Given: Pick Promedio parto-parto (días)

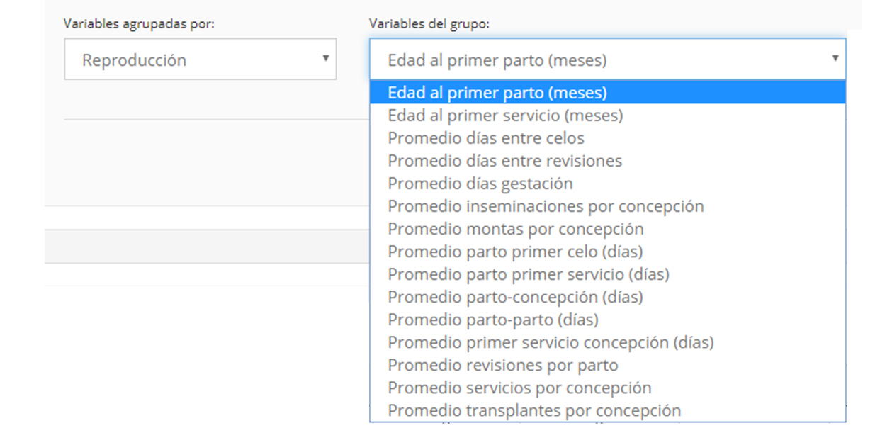Looking at the screenshot, I should tap(607, 319).
